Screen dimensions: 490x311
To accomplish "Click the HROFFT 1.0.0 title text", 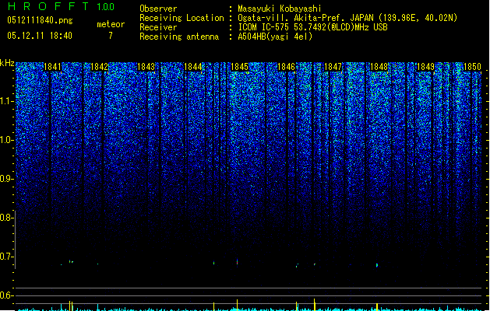I will tap(61, 6).
